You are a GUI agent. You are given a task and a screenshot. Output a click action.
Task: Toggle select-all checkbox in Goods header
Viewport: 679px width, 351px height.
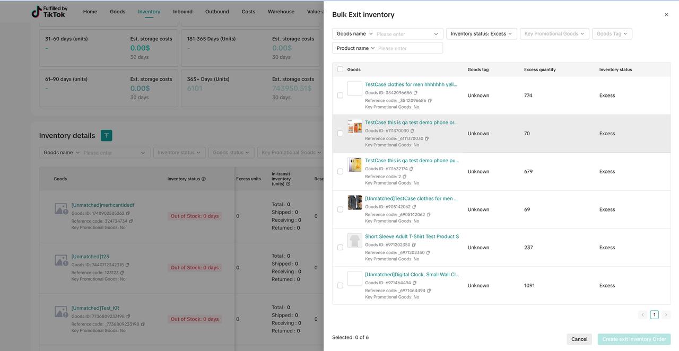pyautogui.click(x=340, y=69)
